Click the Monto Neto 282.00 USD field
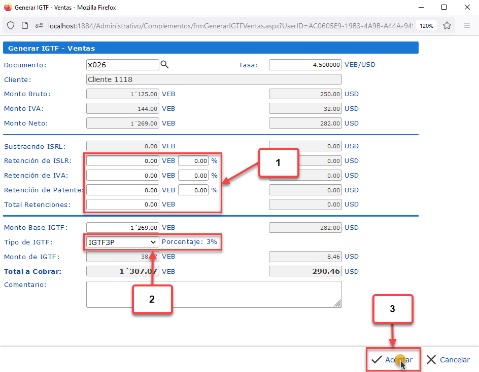This screenshot has height=372, width=479. click(x=305, y=123)
